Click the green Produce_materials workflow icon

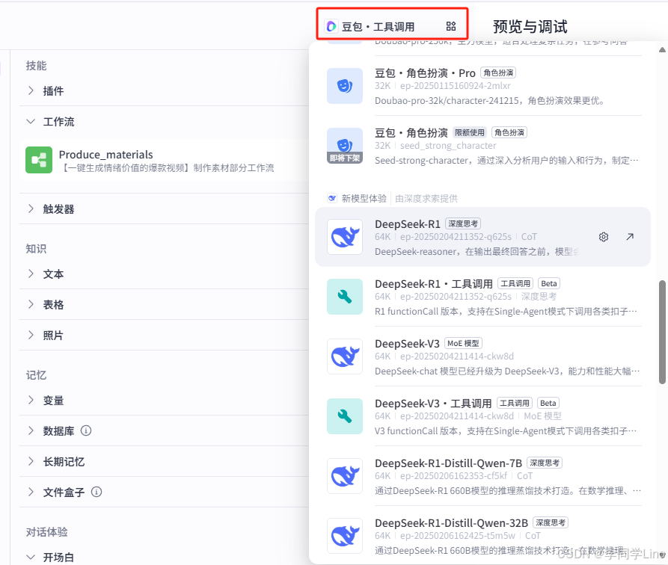click(39, 160)
